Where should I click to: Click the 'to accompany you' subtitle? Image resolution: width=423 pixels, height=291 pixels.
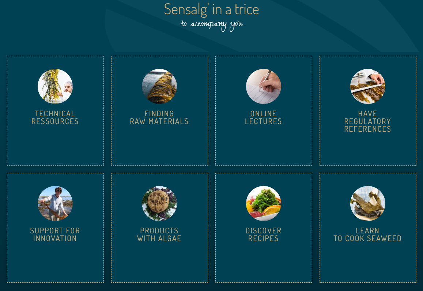[x=212, y=25]
